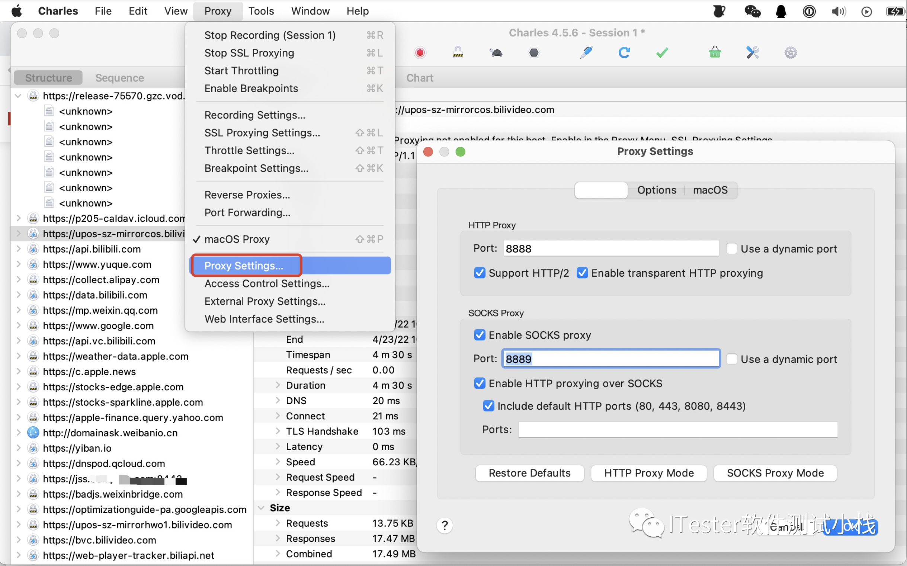Image resolution: width=907 pixels, height=566 pixels.
Task: Toggle HTTP Proxy 'Use a dynamic port'
Action: point(731,248)
